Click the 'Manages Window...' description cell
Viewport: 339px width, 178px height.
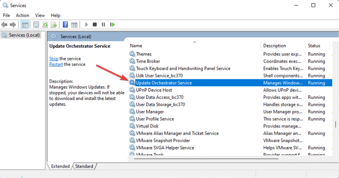click(283, 83)
